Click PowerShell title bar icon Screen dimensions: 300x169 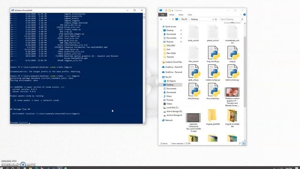coord(13,10)
